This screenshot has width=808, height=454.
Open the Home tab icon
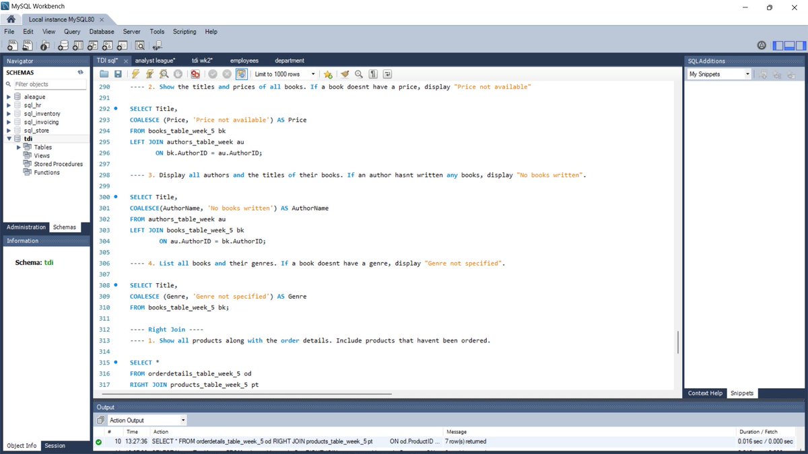tap(11, 20)
